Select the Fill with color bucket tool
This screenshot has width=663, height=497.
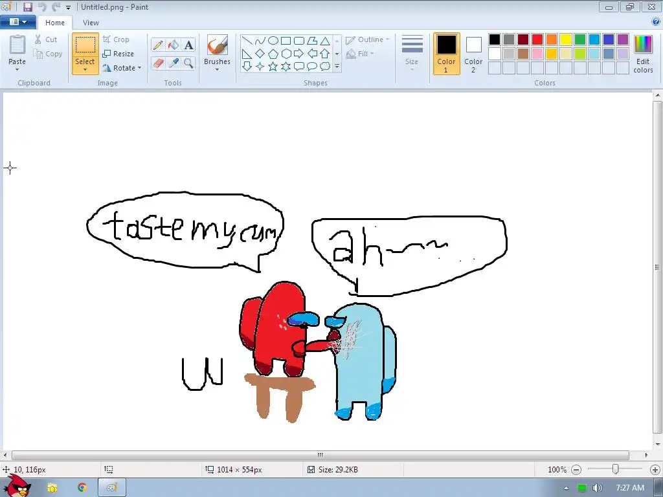point(174,45)
